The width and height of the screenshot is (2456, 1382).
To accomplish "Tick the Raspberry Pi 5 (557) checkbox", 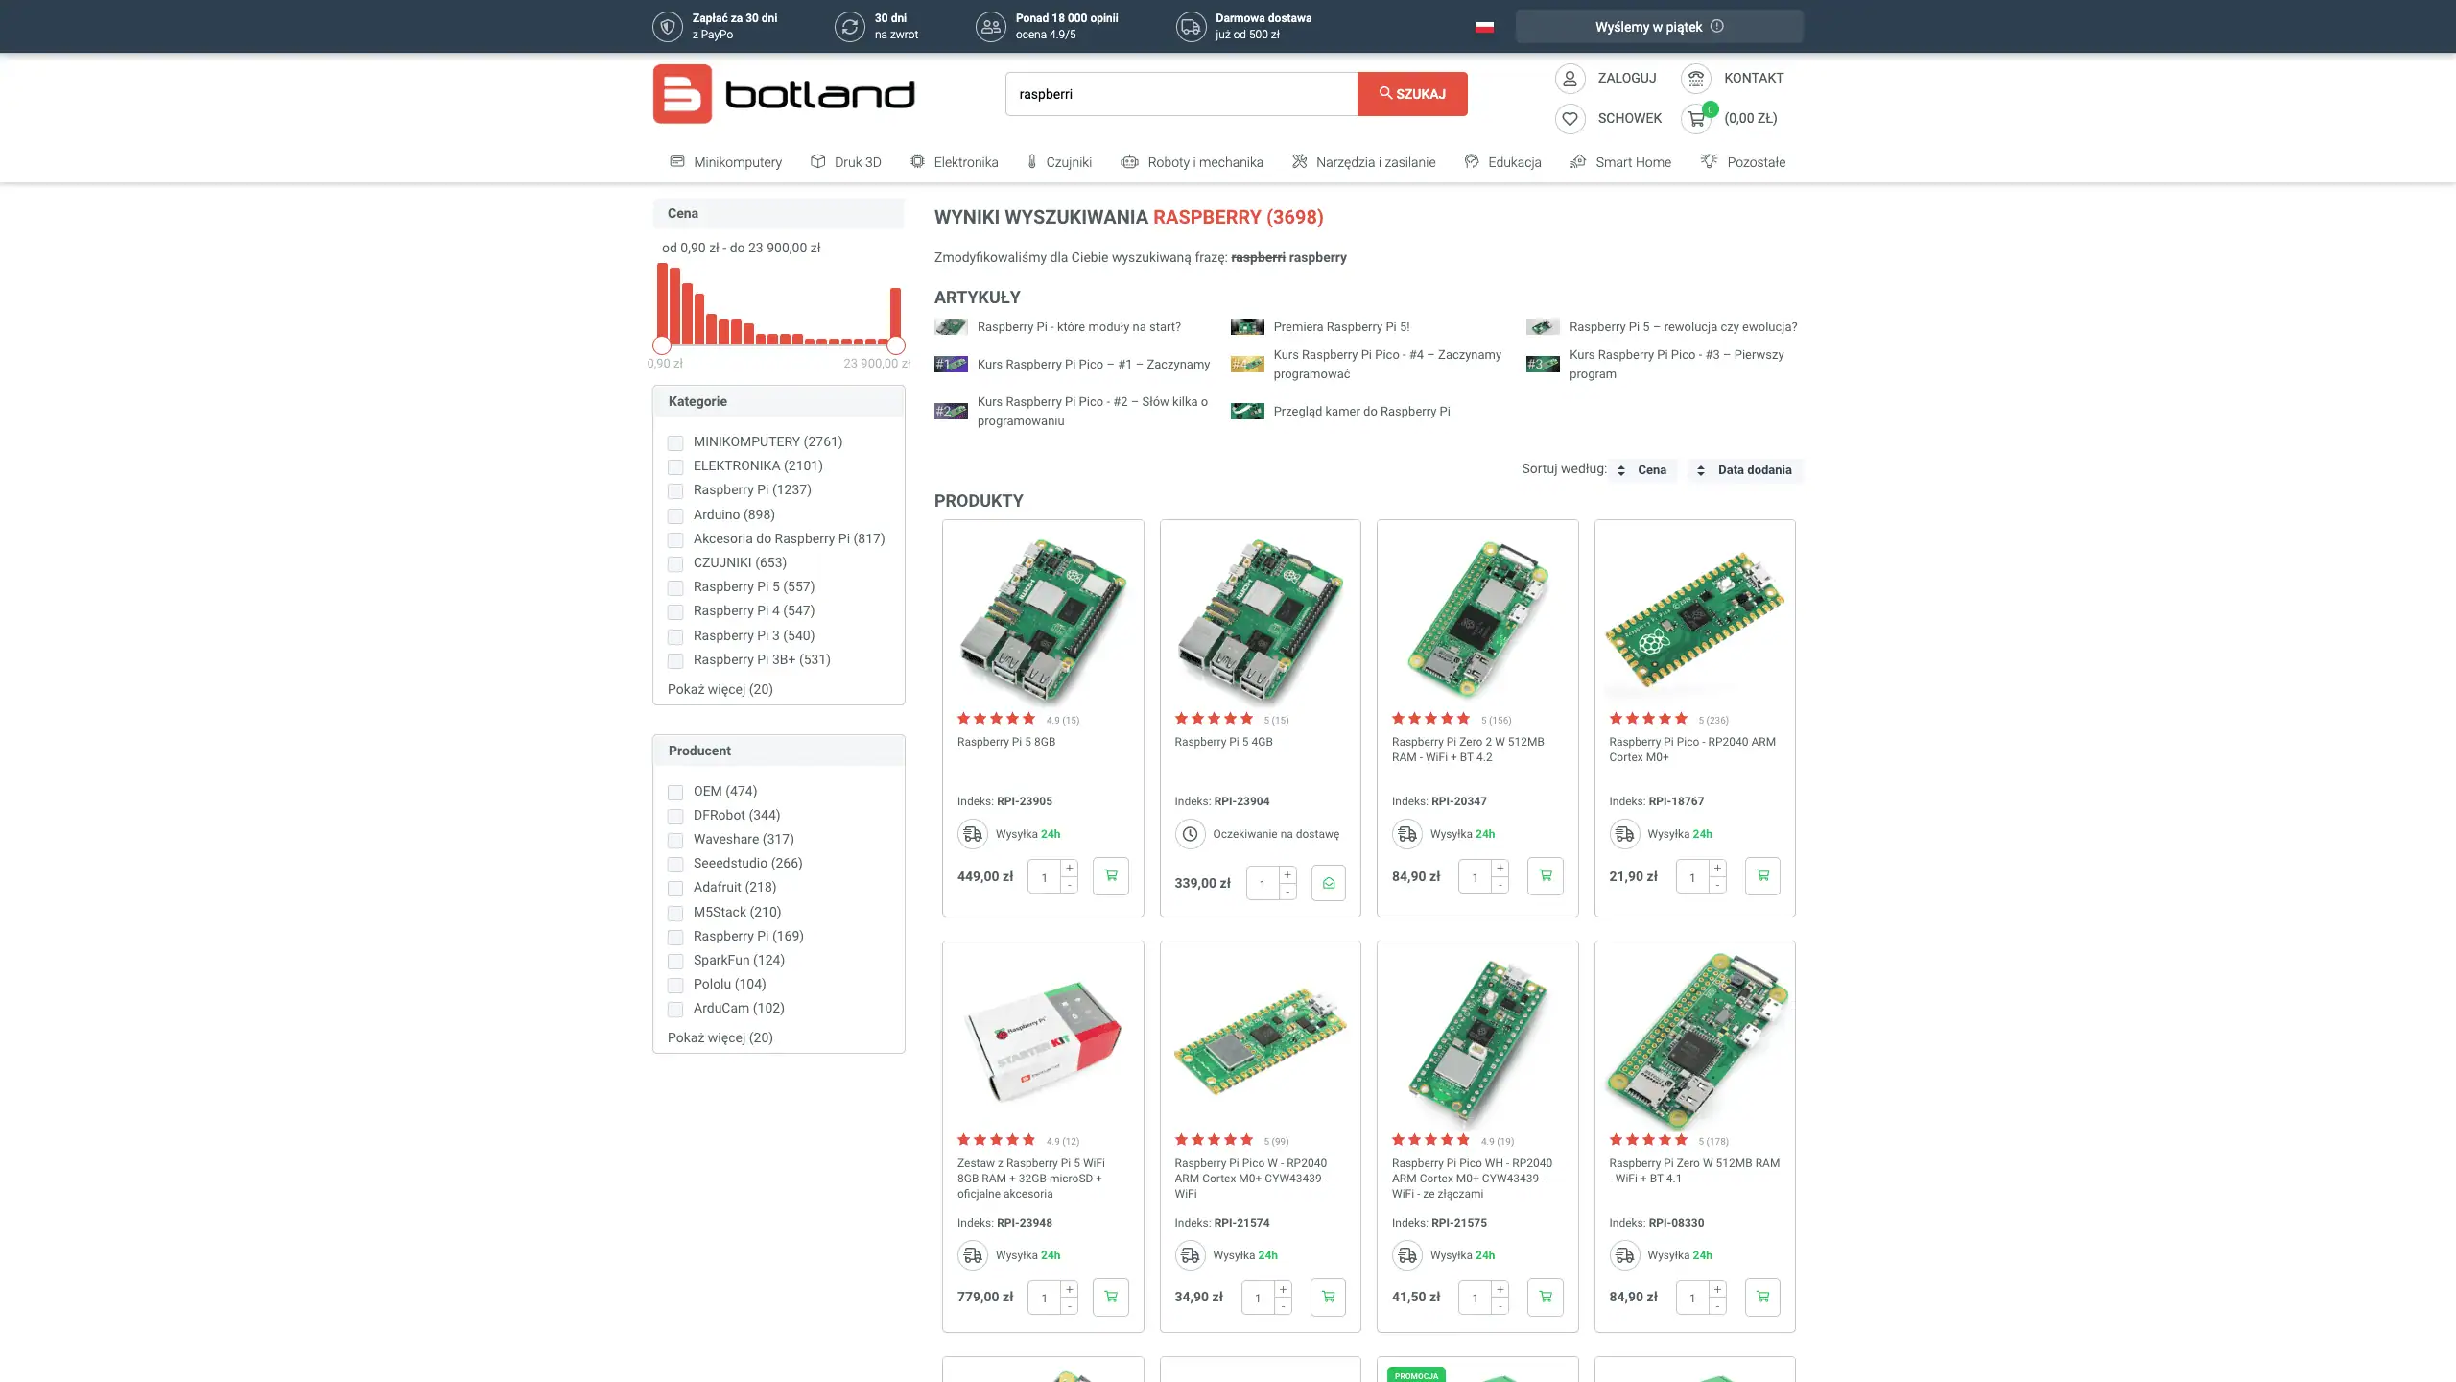I will 675,587.
